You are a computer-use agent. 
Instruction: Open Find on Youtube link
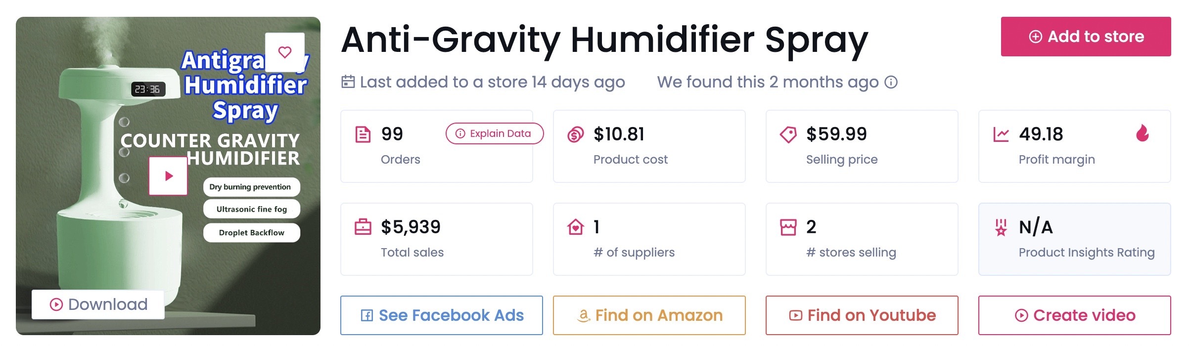coord(862,315)
